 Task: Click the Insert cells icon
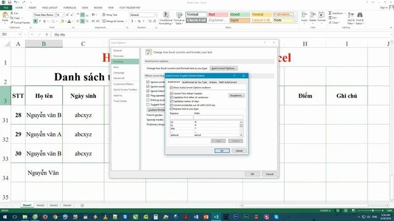tap(304, 15)
